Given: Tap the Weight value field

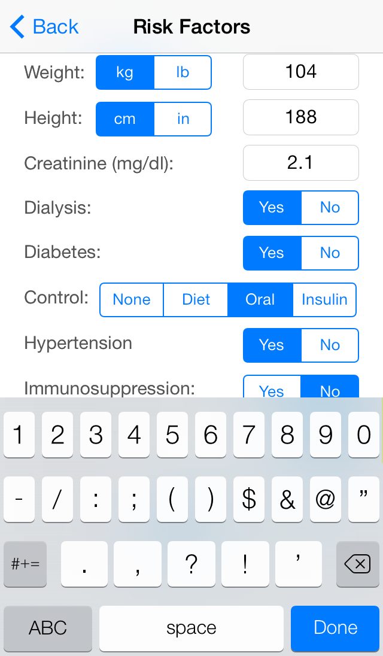Looking at the screenshot, I should click(x=300, y=72).
